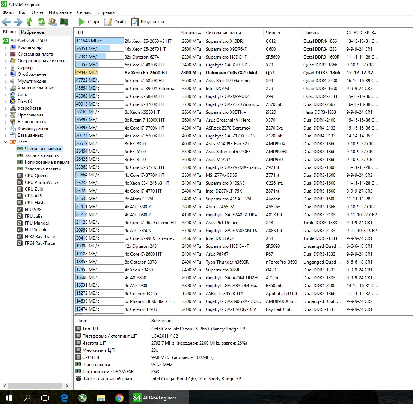The image size is (413, 404).
Task: Click the Back navigation arrow
Action: pos(6,22)
